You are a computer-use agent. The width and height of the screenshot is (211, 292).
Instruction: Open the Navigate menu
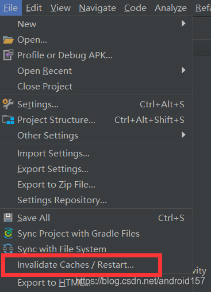97,8
